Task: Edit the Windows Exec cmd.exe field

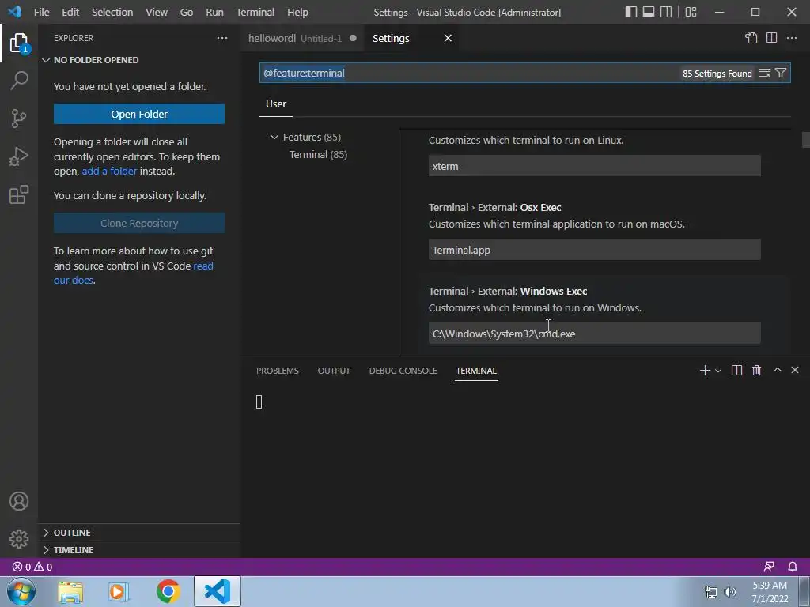Action: coord(595,334)
